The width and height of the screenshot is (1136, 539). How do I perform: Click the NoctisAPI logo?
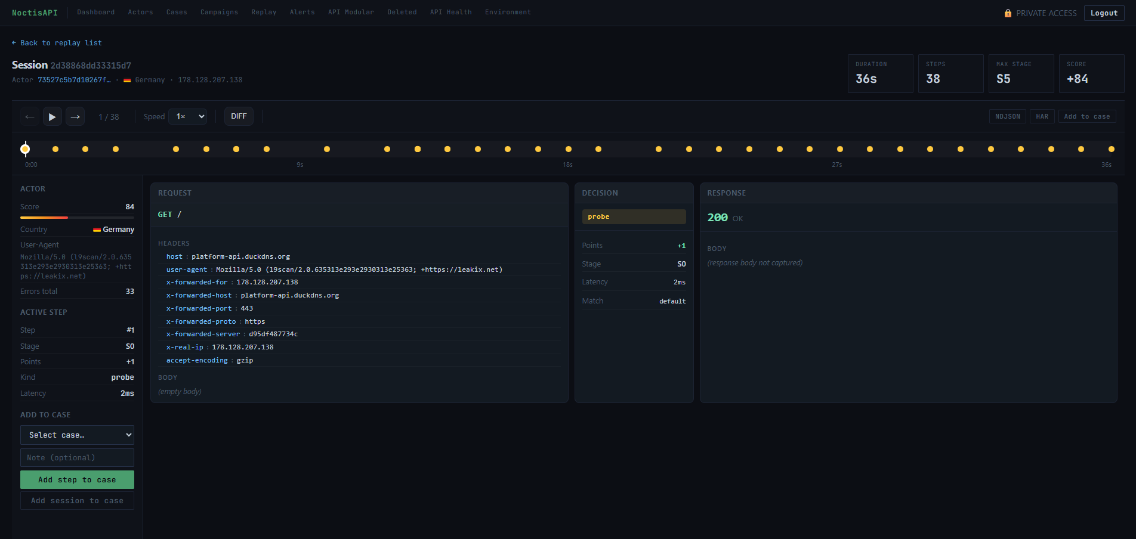click(x=35, y=13)
